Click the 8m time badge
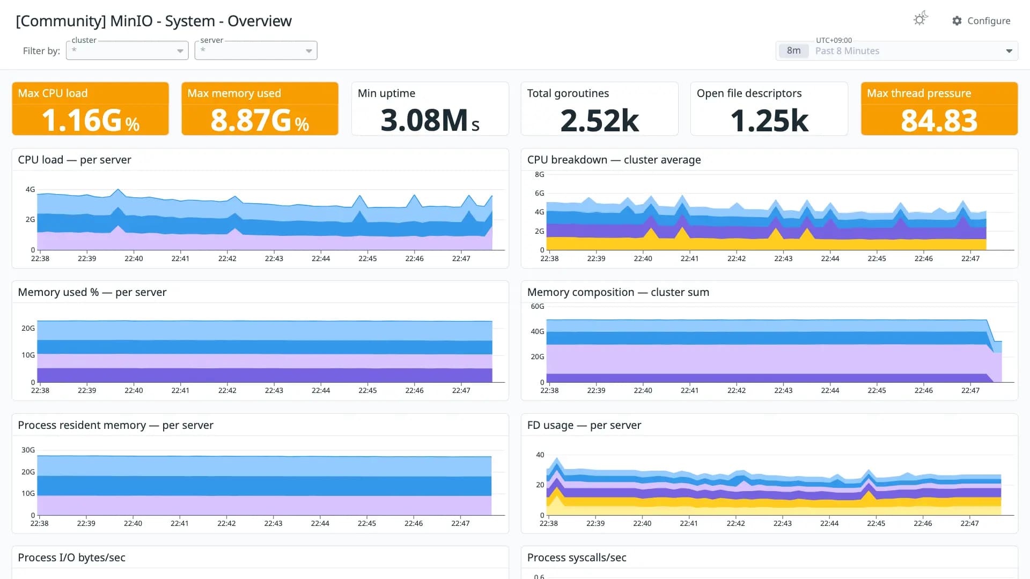Screen dimensions: 1030x579 (793, 51)
